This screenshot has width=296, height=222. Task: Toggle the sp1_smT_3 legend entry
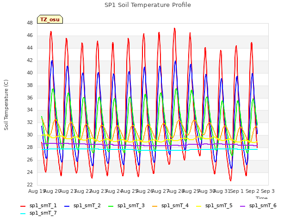(126, 205)
